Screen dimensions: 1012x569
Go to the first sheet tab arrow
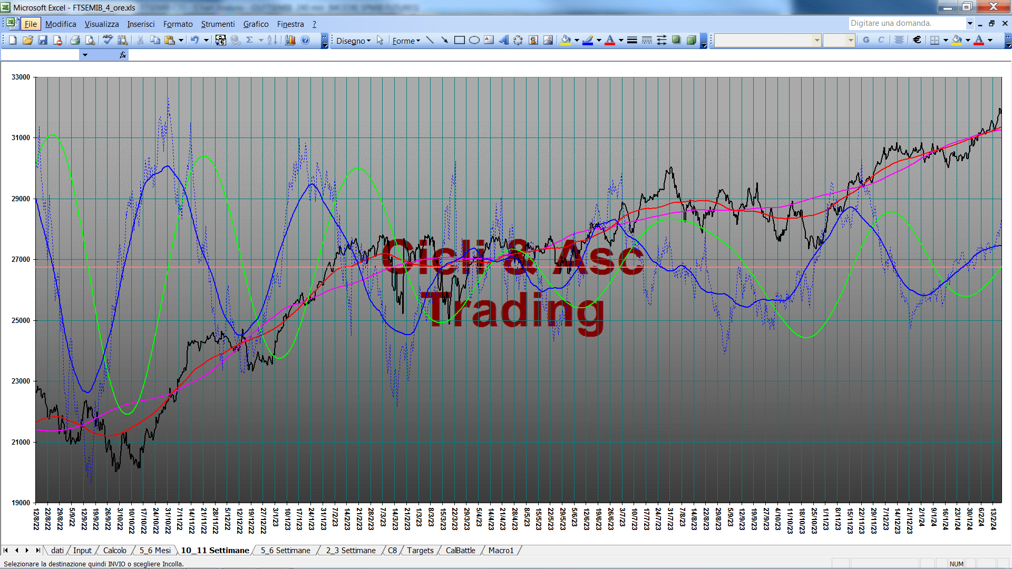[6, 551]
